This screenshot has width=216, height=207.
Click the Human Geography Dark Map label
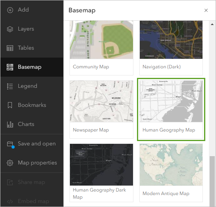tap(99, 193)
